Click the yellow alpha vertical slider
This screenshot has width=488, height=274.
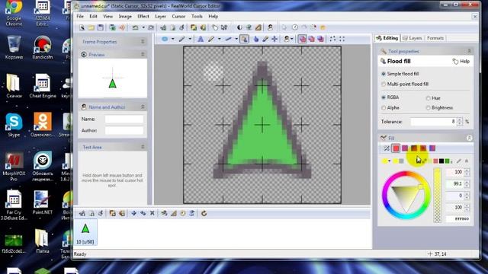point(437,195)
